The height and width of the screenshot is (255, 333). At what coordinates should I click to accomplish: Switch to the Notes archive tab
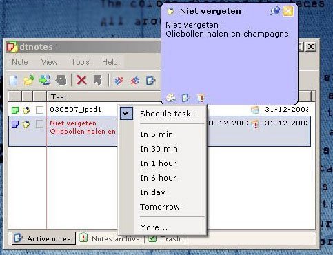(x=110, y=238)
